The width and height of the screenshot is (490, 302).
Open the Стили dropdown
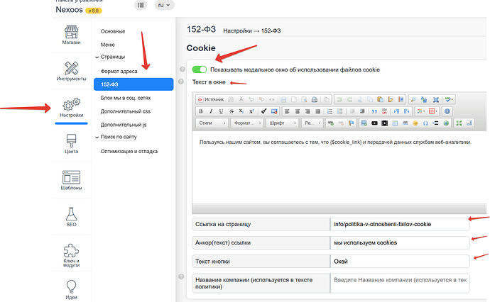click(x=212, y=123)
